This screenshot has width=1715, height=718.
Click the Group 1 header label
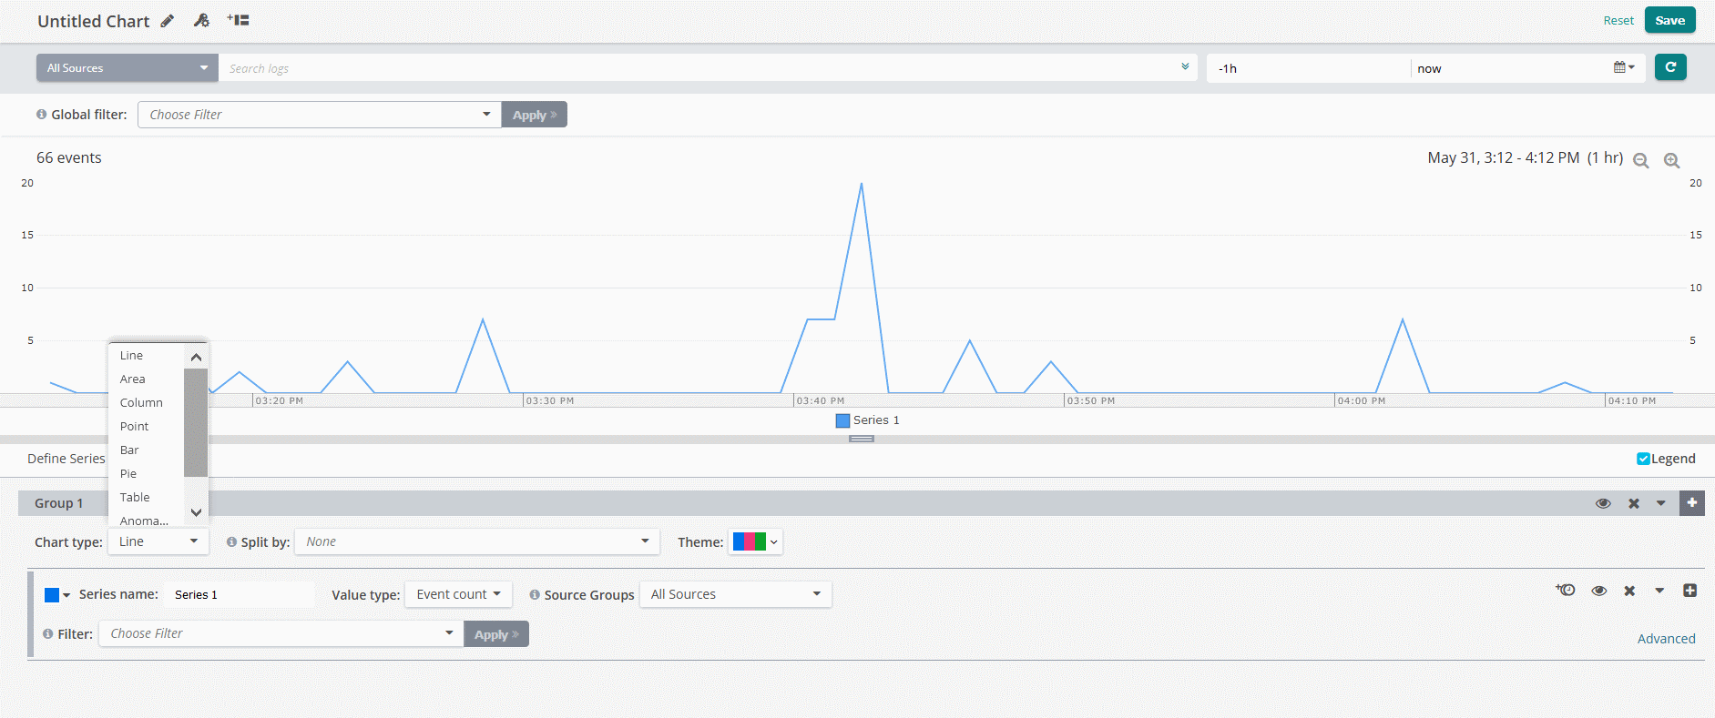(x=58, y=503)
